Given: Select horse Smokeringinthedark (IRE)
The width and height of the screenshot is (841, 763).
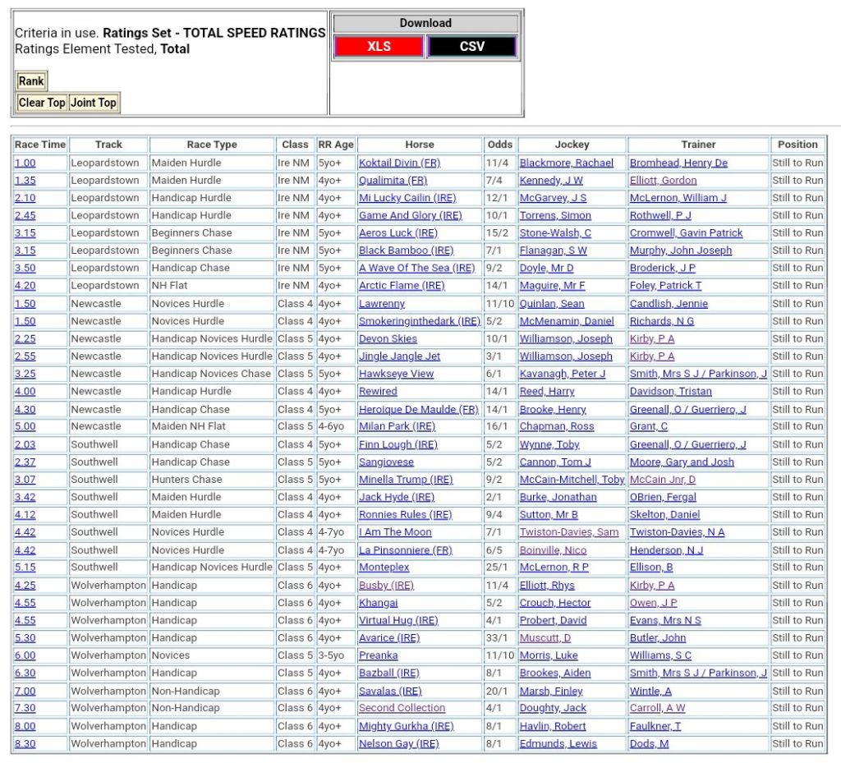Looking at the screenshot, I should pyautogui.click(x=419, y=321).
